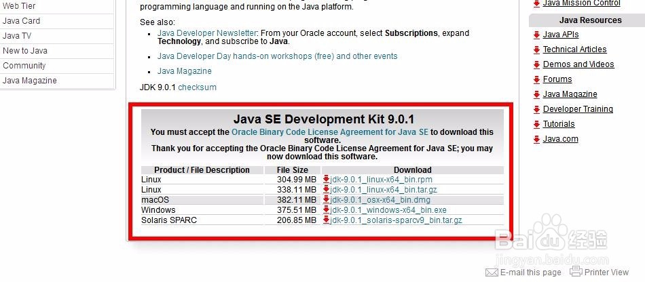The image size is (645, 282).
Task: Open Tutorials resource link
Action: click(x=559, y=124)
